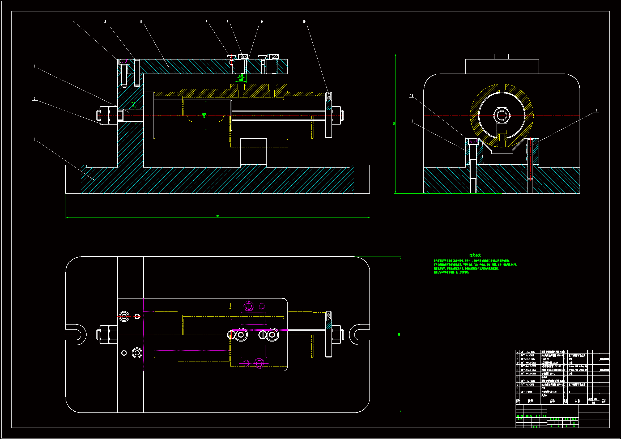Click part balloon number 1 label
Viewport: 621px width, 439px height.
[34, 139]
